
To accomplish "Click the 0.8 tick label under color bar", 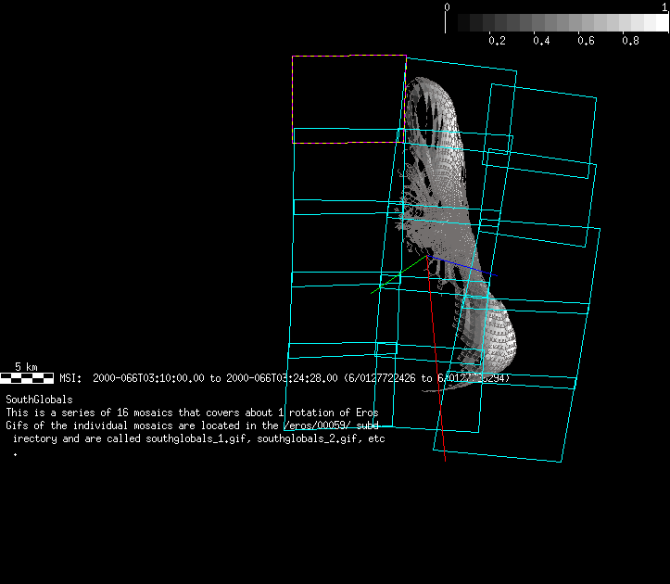I will point(630,42).
